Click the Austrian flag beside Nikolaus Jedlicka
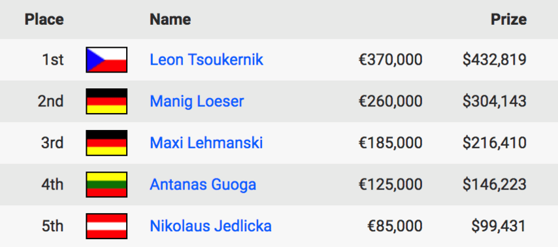The image size is (558, 247). coord(107,226)
